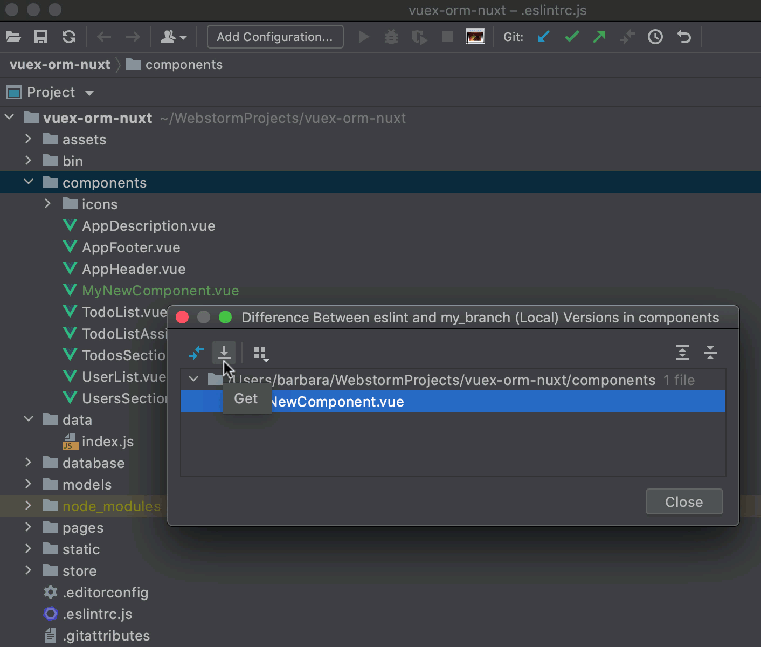Click the Synchronize refresh icon

[69, 37]
